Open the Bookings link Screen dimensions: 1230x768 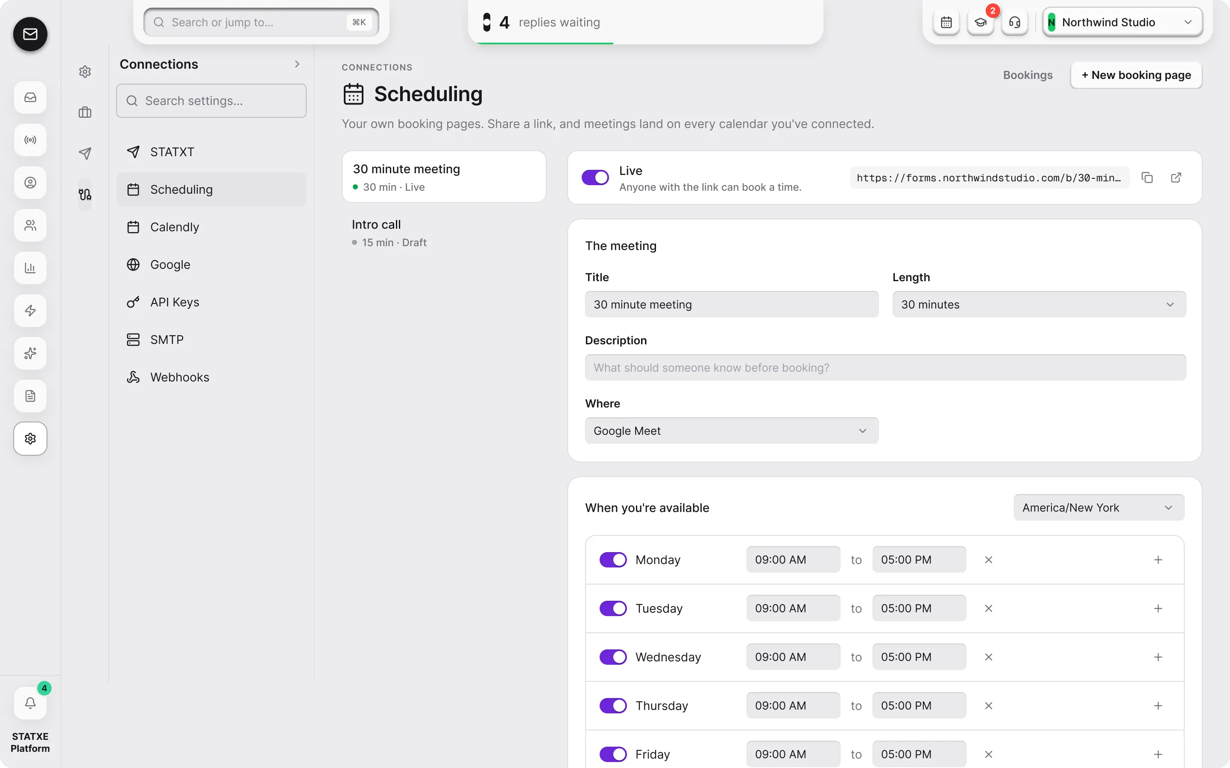pyautogui.click(x=1028, y=75)
